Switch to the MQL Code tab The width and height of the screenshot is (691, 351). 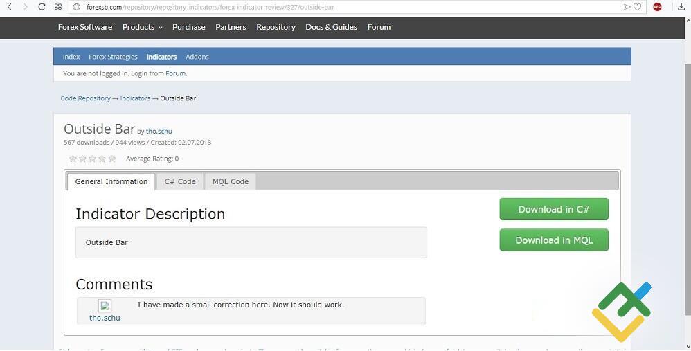coord(231,181)
